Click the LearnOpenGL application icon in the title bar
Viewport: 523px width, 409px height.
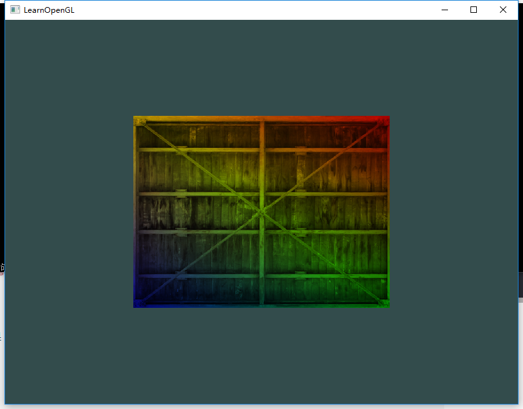(x=14, y=10)
